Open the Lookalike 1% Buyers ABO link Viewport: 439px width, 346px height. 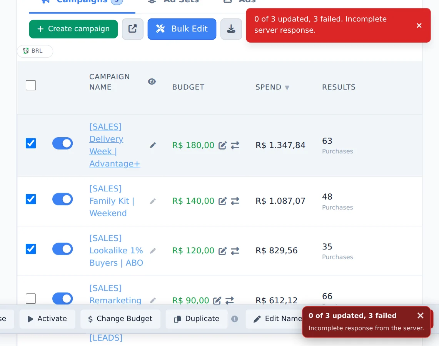point(116,251)
